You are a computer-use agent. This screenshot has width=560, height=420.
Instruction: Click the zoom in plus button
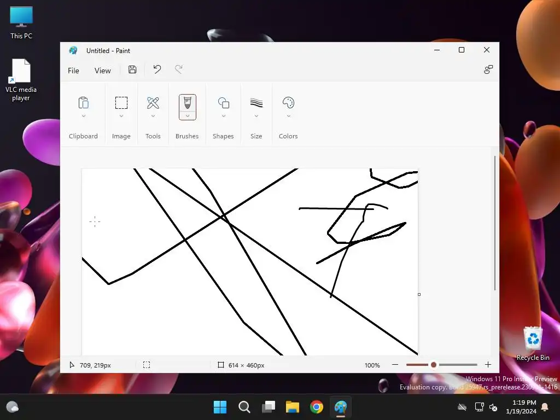[488, 365]
